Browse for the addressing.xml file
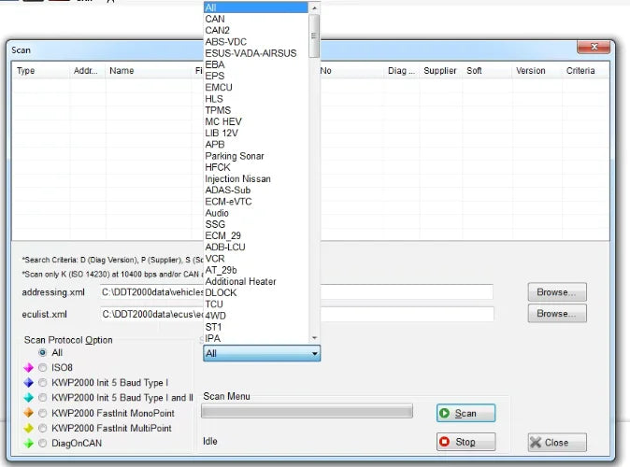Image resolution: width=630 pixels, height=467 pixels. [x=557, y=292]
